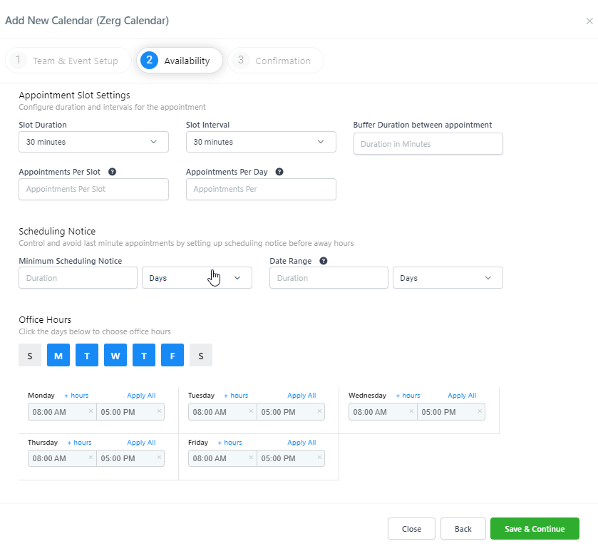The image size is (598, 546).
Task: Add hours to Tuesday
Action: 236,396
